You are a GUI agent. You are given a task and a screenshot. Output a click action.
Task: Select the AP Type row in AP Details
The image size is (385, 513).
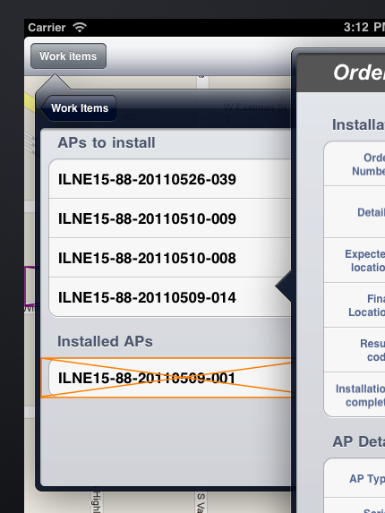pos(355,478)
